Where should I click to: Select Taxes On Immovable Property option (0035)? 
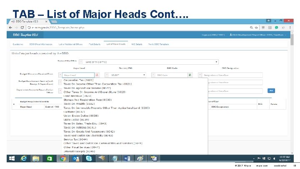(106, 108)
